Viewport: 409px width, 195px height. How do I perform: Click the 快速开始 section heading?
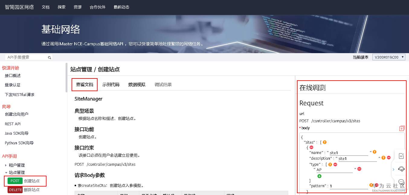(11, 68)
